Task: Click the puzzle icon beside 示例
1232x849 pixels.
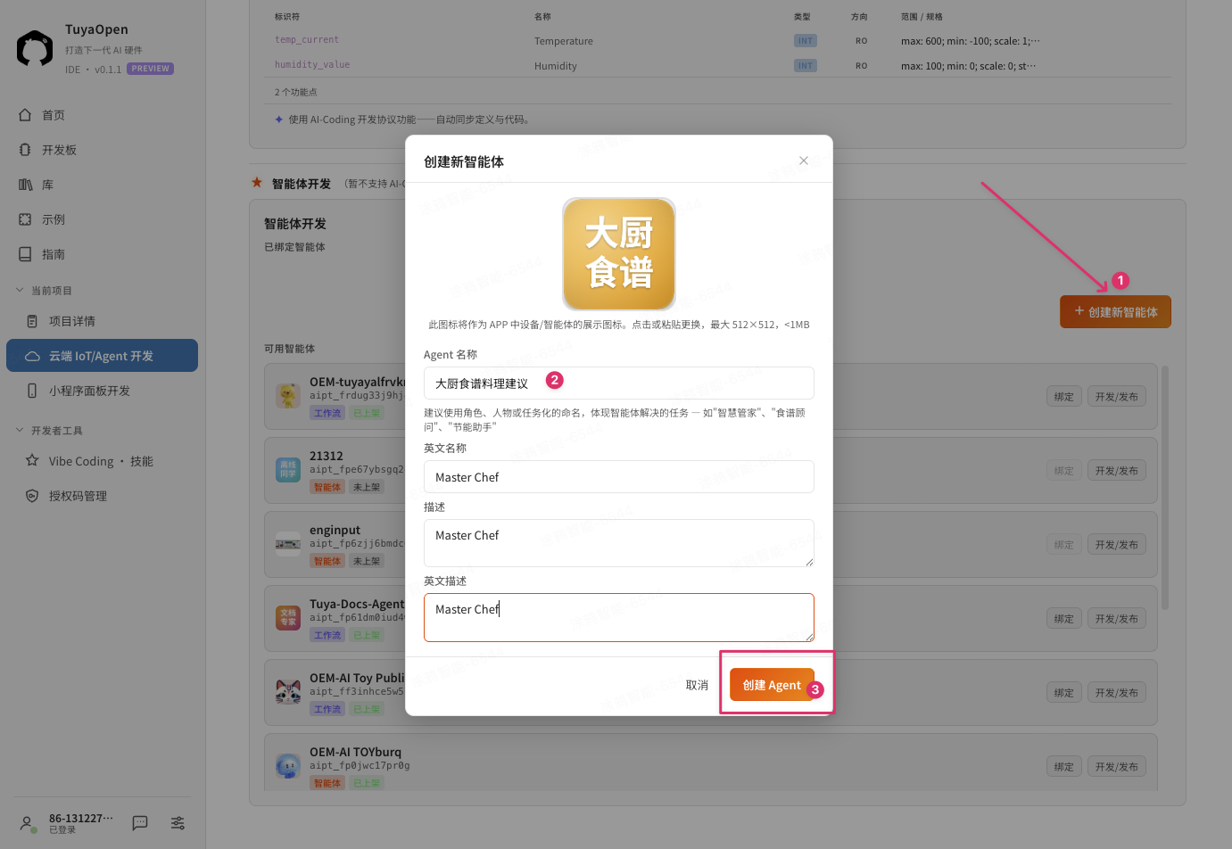Action: [x=25, y=219]
